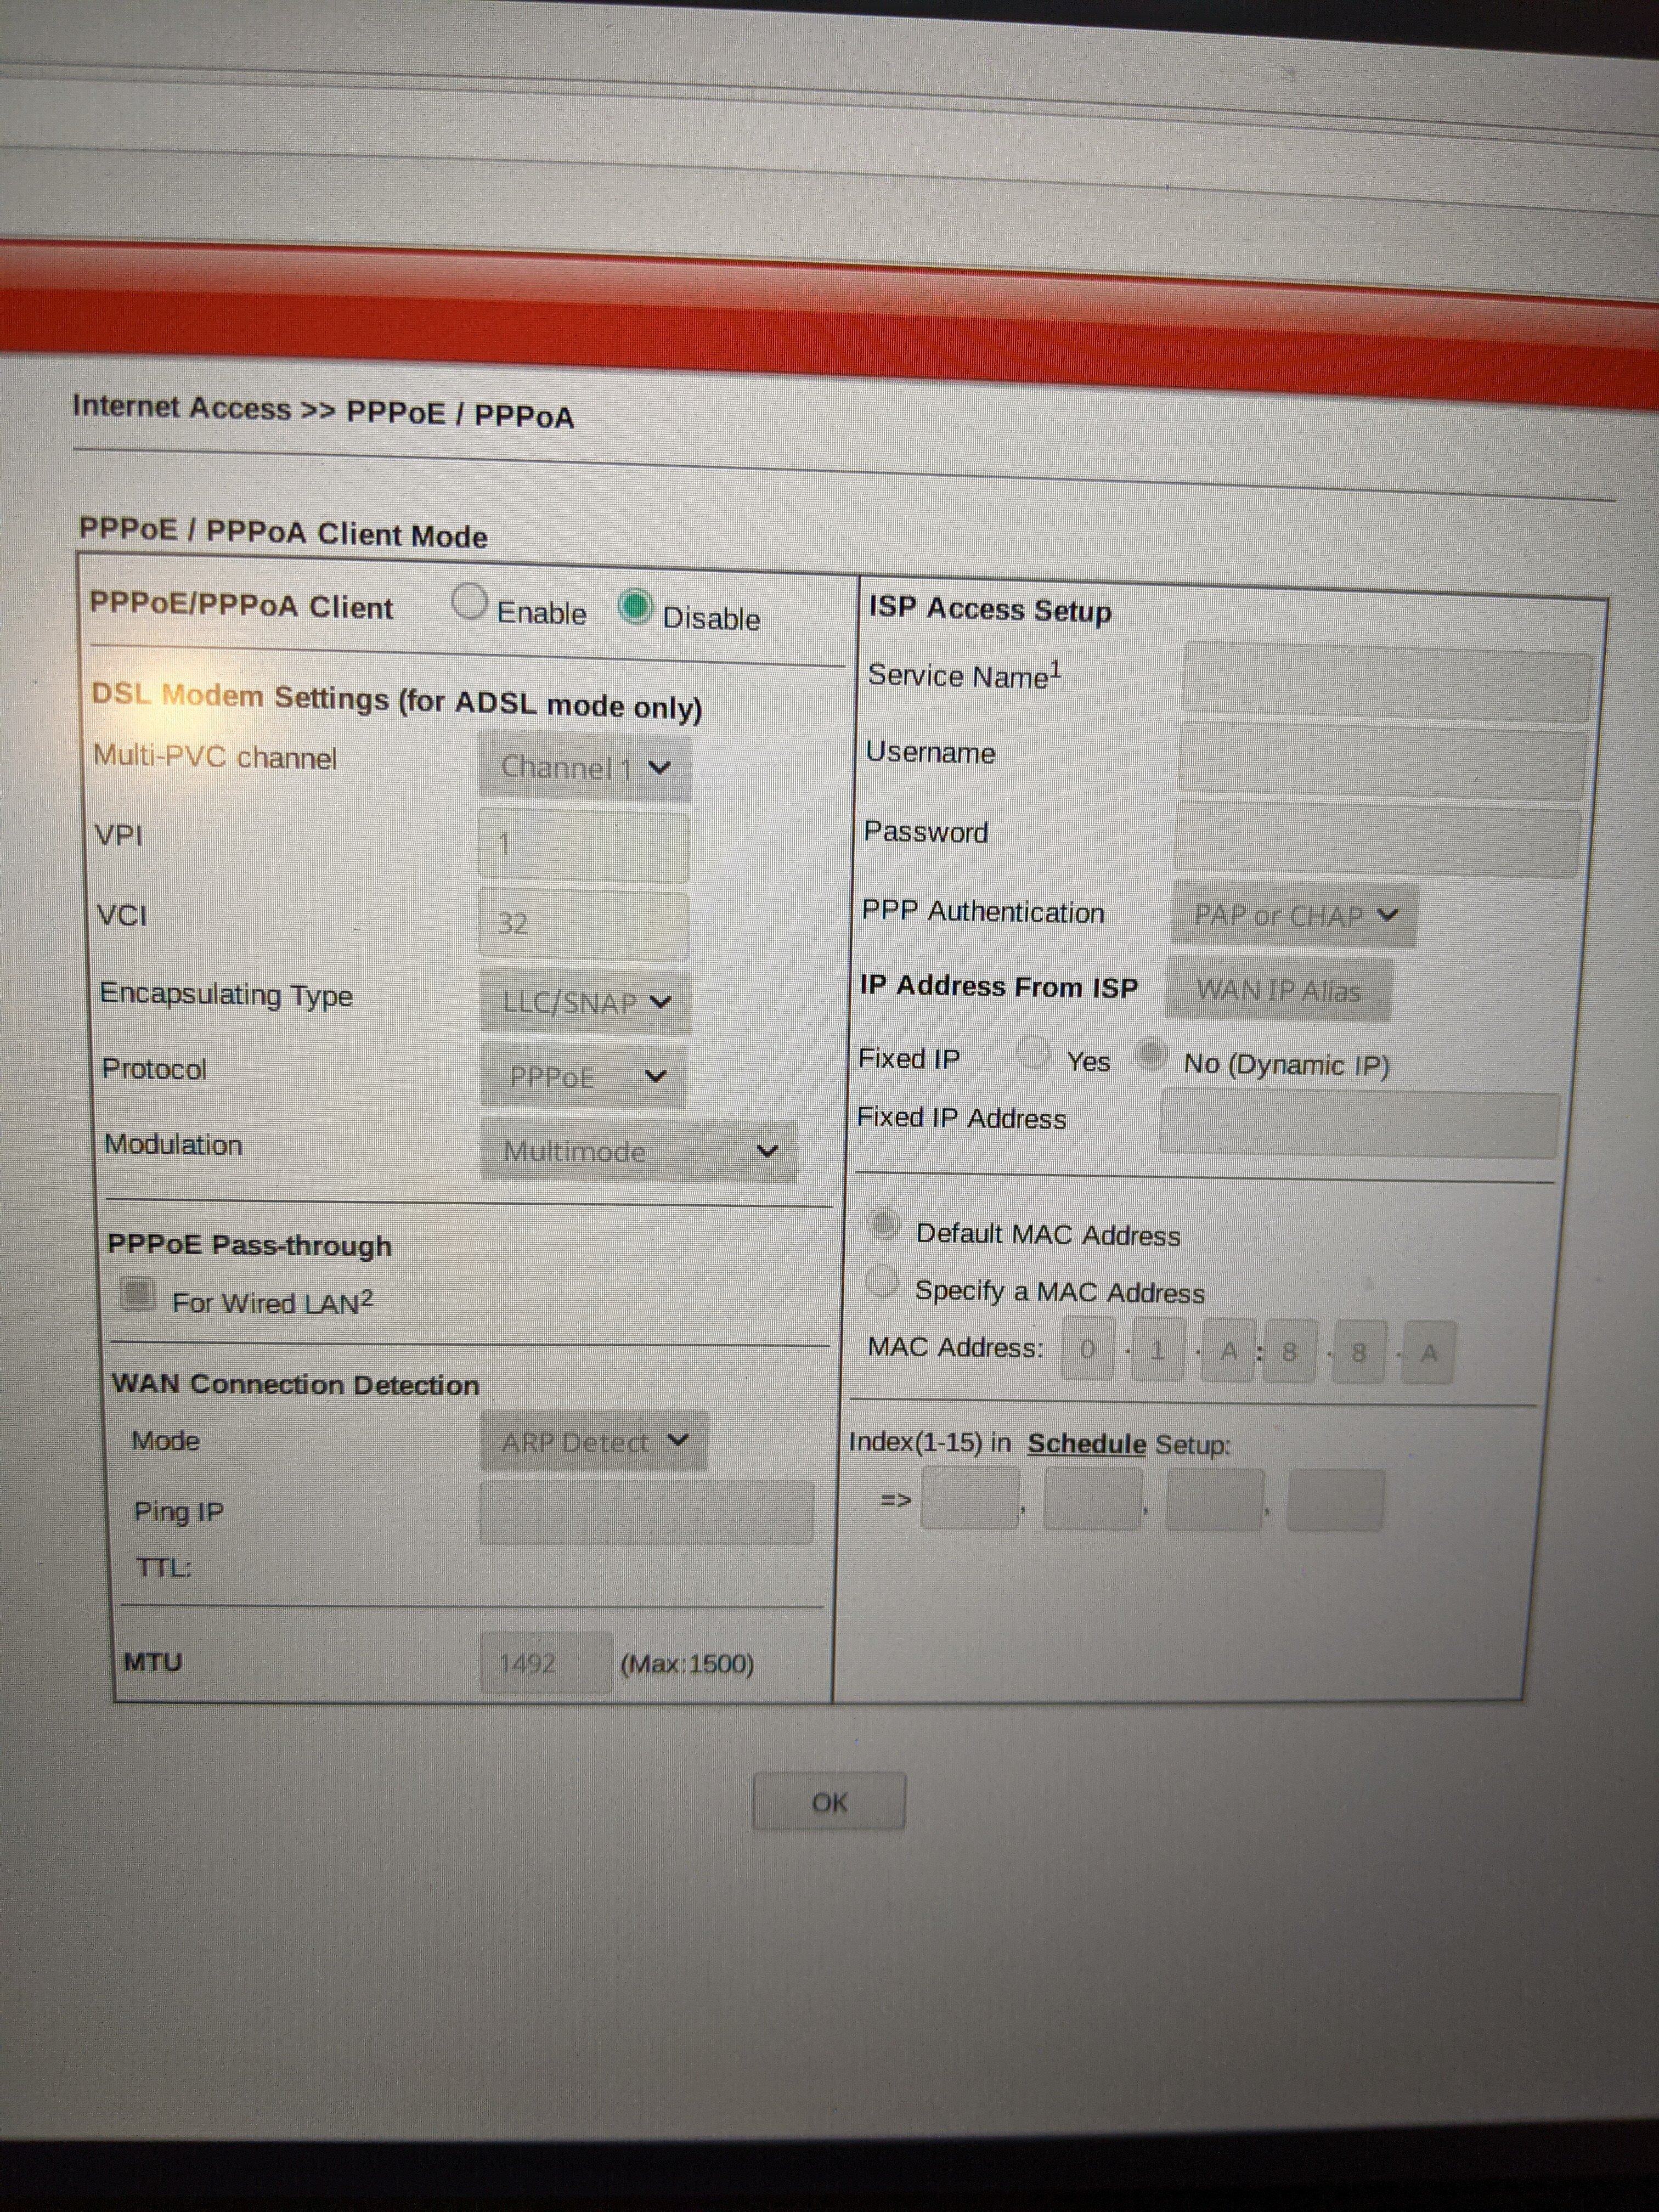Select Specify a MAC Address option
Image resolution: width=1659 pixels, height=2212 pixels.
[x=882, y=1281]
